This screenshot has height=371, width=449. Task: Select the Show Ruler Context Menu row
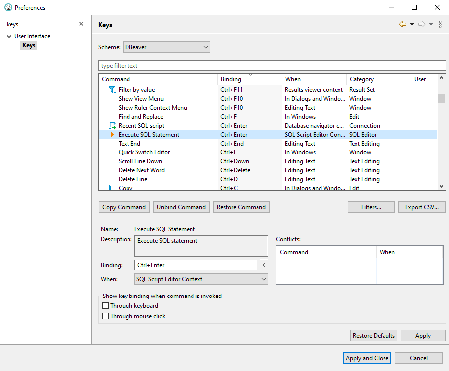pos(268,107)
